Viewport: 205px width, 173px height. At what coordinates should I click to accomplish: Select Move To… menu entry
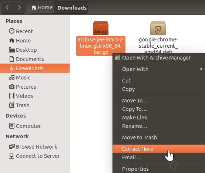(x=159, y=101)
